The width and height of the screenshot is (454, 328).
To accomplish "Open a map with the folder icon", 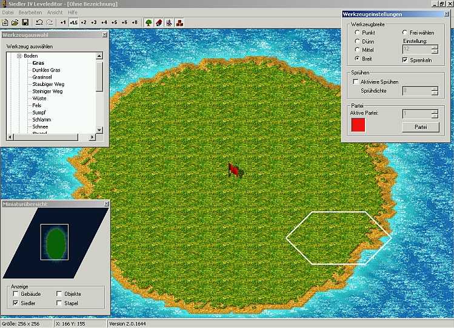I will pos(15,22).
